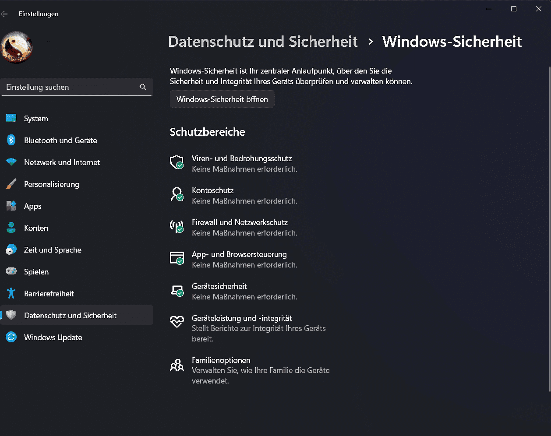Open 'App- und Browsersteuerung' entry
Viewport: 551px width, 436px height.
click(239, 254)
